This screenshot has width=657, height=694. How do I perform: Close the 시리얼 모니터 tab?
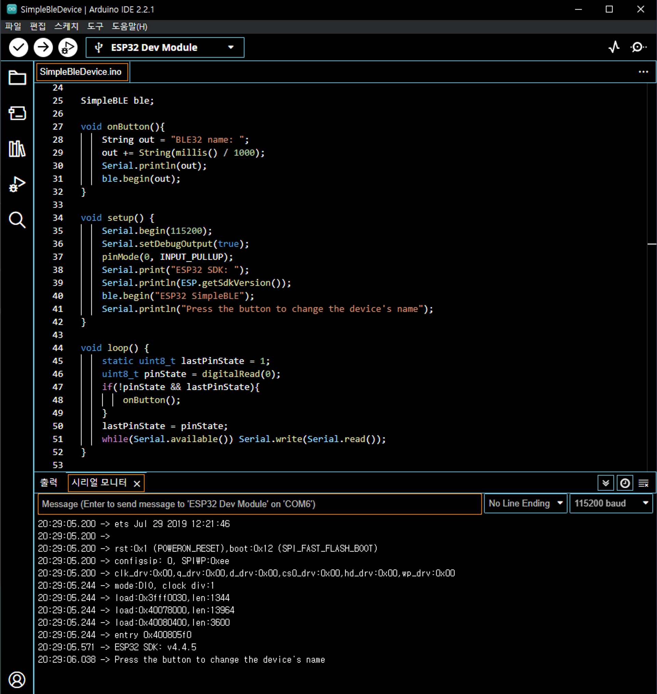[x=137, y=484]
